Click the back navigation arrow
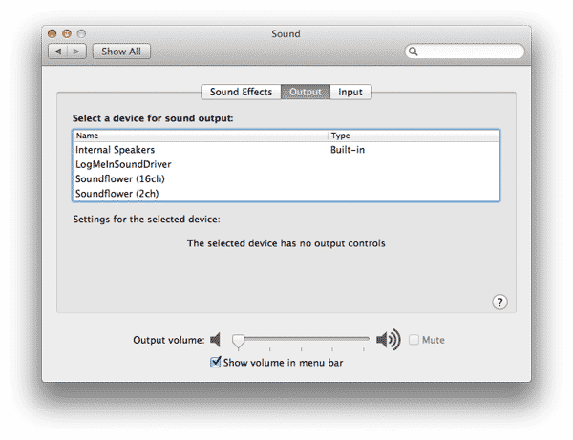The width and height of the screenshot is (573, 440). [x=59, y=52]
